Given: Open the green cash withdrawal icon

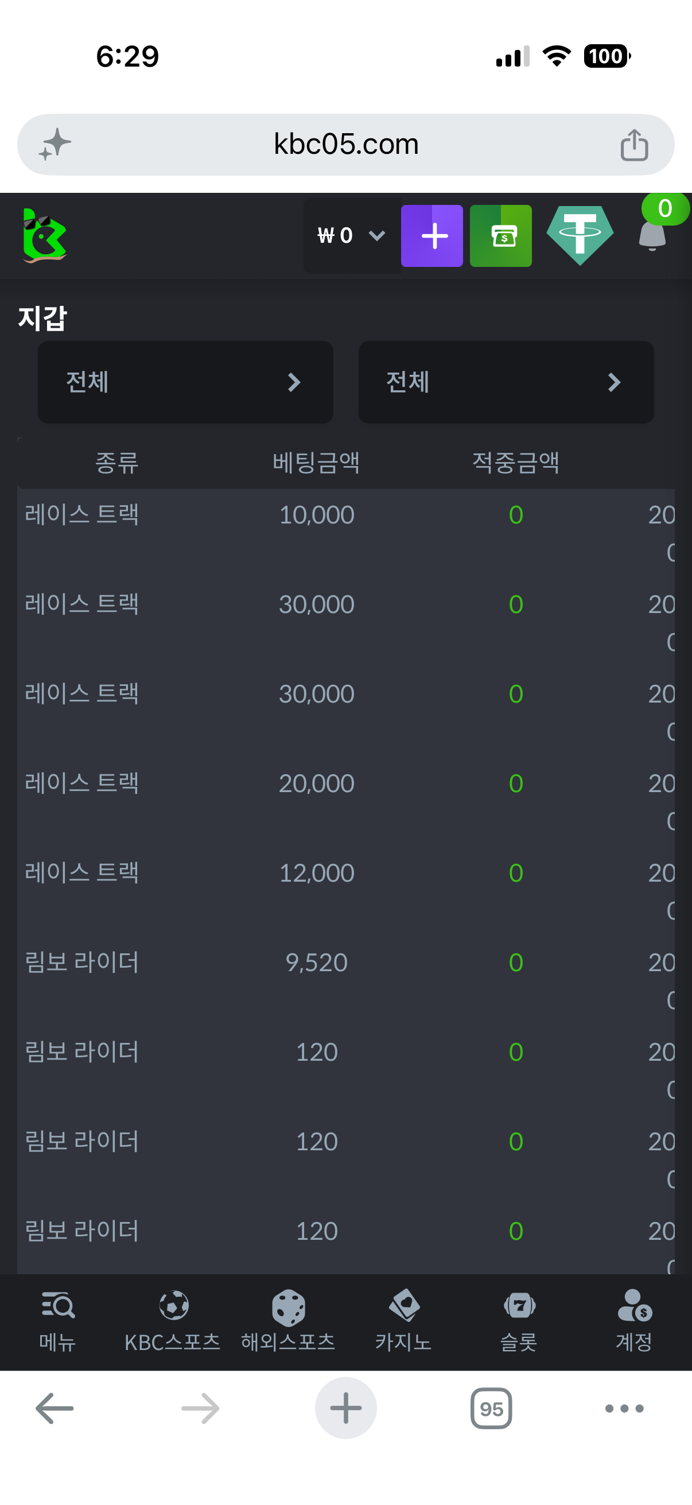Looking at the screenshot, I should [x=500, y=236].
